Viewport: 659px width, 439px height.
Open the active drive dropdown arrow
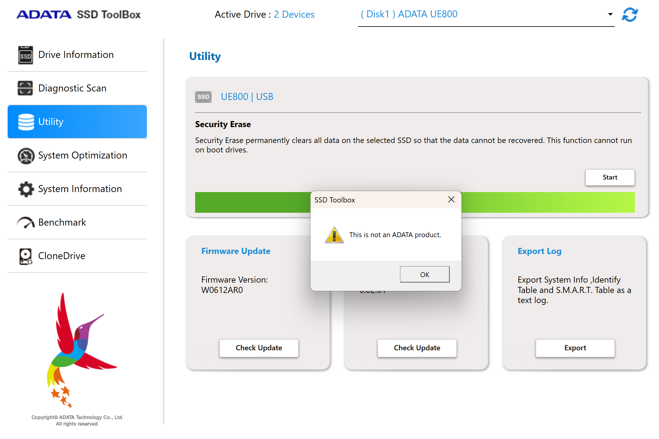pos(610,14)
